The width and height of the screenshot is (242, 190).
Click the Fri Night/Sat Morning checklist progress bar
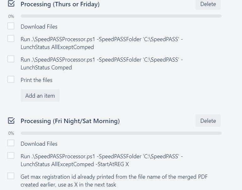coord(121,133)
